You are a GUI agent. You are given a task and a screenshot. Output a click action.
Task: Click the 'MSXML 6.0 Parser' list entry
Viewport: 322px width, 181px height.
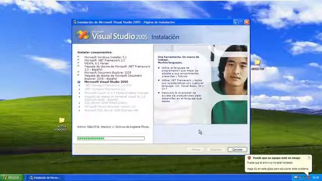click(x=97, y=63)
